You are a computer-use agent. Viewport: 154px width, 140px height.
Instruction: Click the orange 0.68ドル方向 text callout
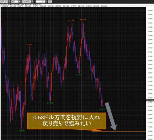(67, 121)
